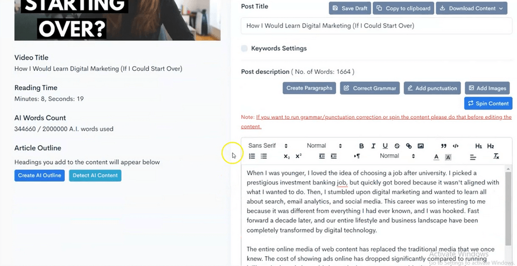Viewport: 517px width, 266px height.
Task: Open the Normal size dropdown beside Sans Serif
Action: point(324,146)
